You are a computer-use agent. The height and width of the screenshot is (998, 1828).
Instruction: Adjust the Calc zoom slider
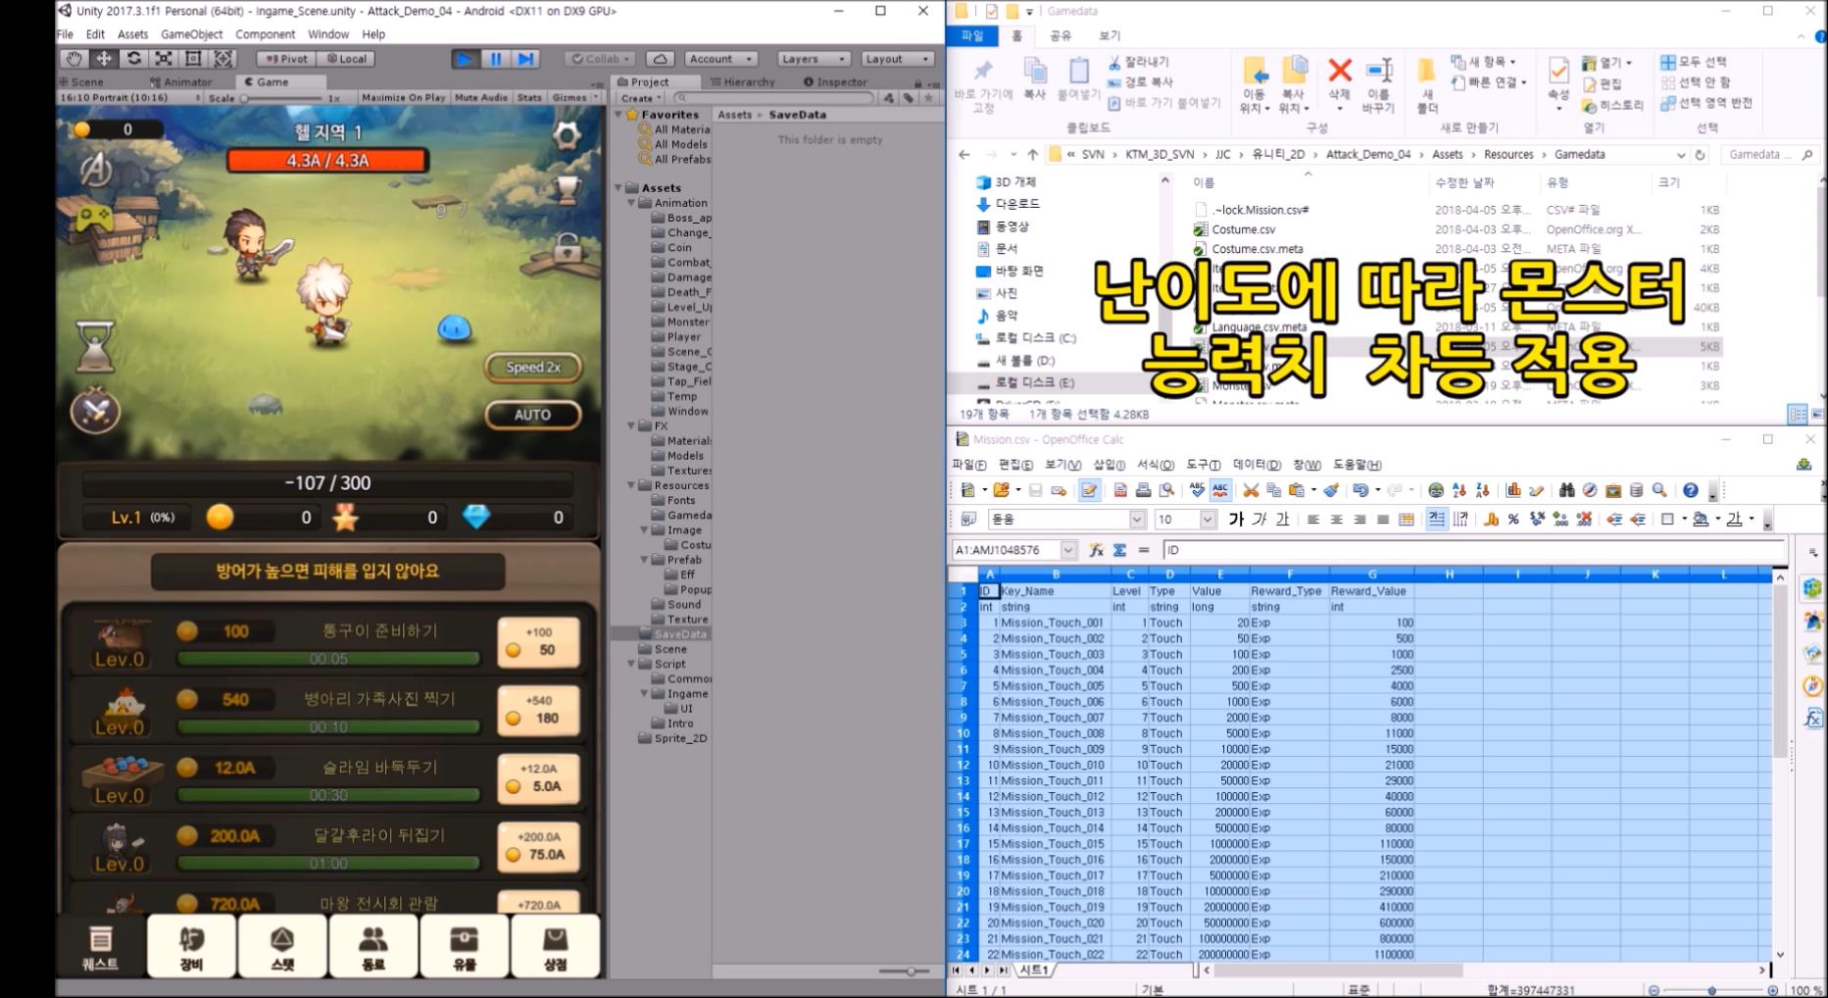pyautogui.click(x=1712, y=990)
